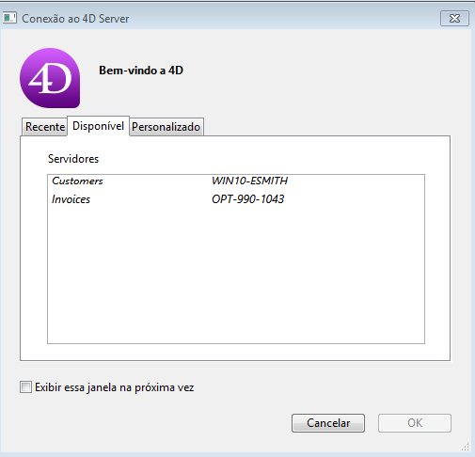Click the WIN10-ESMITH machine name
Image resolution: width=475 pixels, height=457 pixels.
tap(249, 181)
